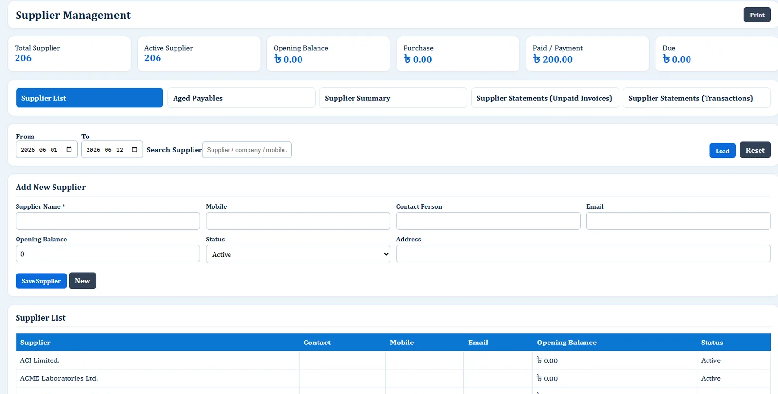Click the Search Supplier input box
Image resolution: width=778 pixels, height=394 pixels.
pos(247,150)
